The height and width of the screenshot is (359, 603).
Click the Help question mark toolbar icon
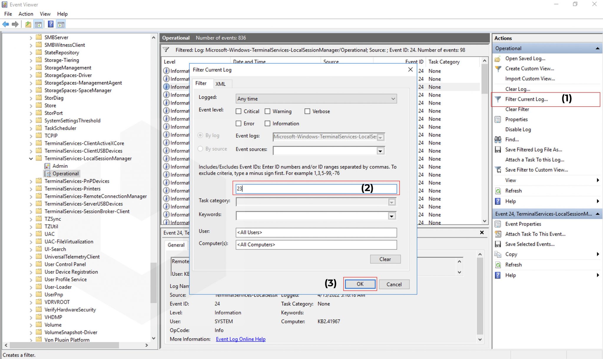coord(51,24)
